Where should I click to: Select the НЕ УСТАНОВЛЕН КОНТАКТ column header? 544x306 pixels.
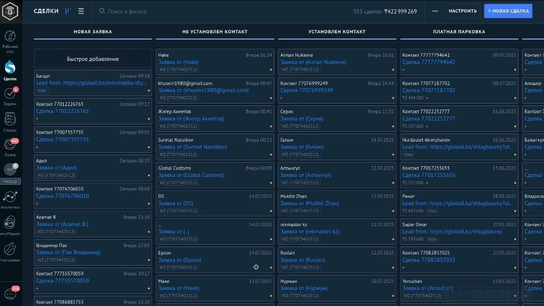click(215, 32)
